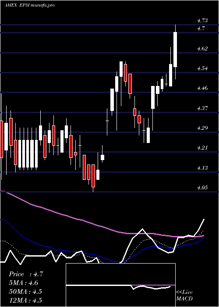This screenshot has width=219, height=307.
Task: Click the 4.05 price axis label
Action: (x=202, y=188)
